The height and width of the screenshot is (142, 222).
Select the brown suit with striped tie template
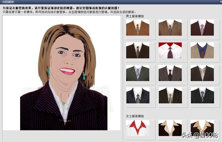[x=138, y=28]
